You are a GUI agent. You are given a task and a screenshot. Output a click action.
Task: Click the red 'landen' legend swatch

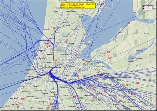(x=144, y=7)
